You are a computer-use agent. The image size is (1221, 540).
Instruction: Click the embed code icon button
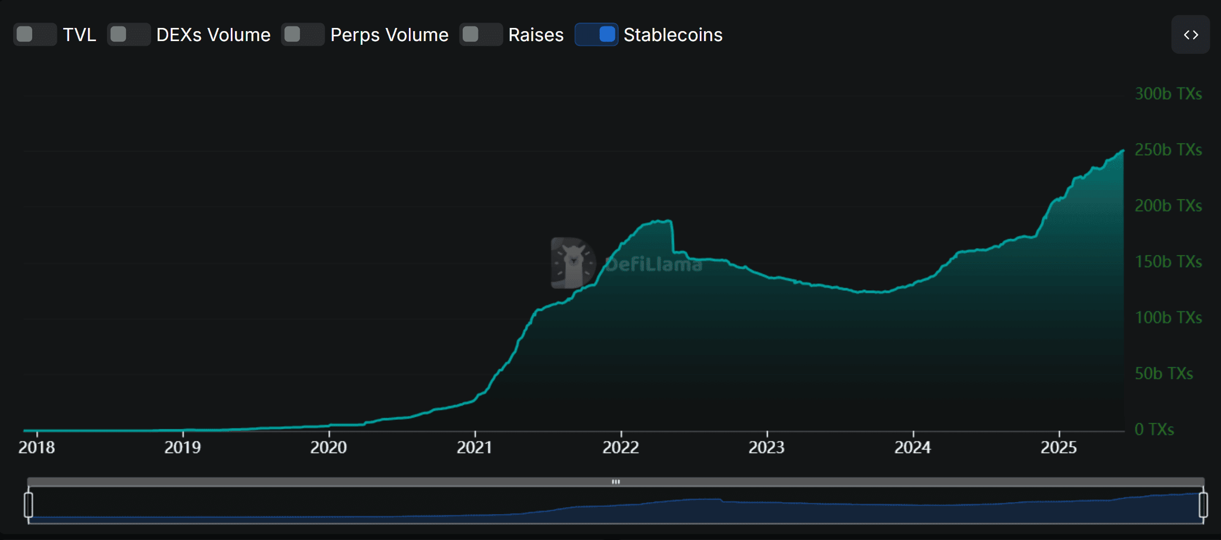tap(1190, 35)
